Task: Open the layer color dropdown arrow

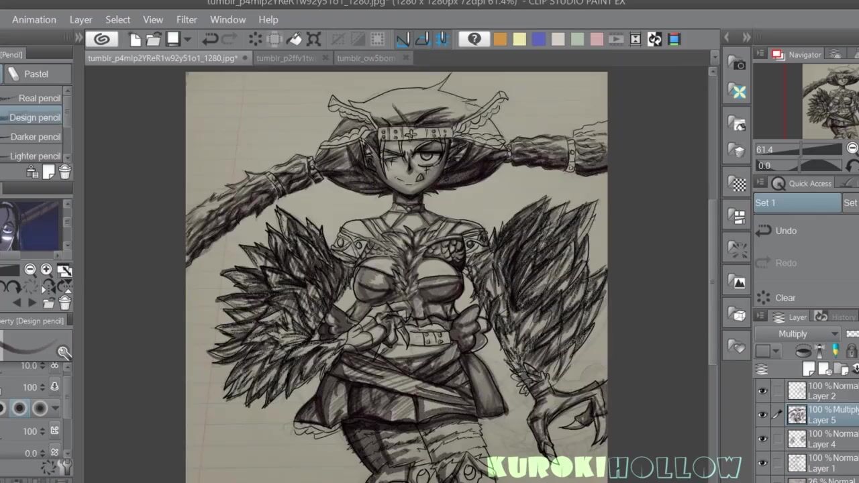Action: [x=776, y=351]
